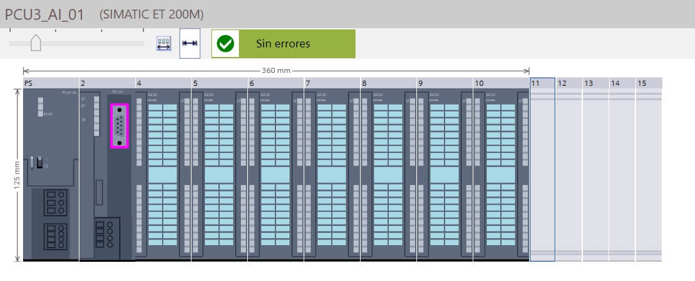Toggle the show dimensions arrow button
The height and width of the screenshot is (281, 695).
point(190,44)
